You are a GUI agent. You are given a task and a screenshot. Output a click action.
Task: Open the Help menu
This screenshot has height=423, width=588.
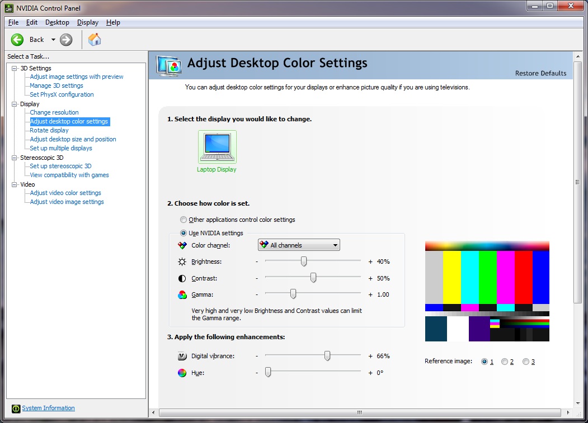click(x=113, y=22)
